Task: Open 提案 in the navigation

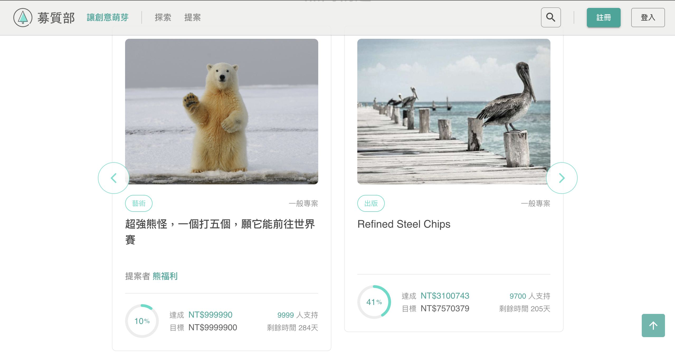Action: (192, 18)
